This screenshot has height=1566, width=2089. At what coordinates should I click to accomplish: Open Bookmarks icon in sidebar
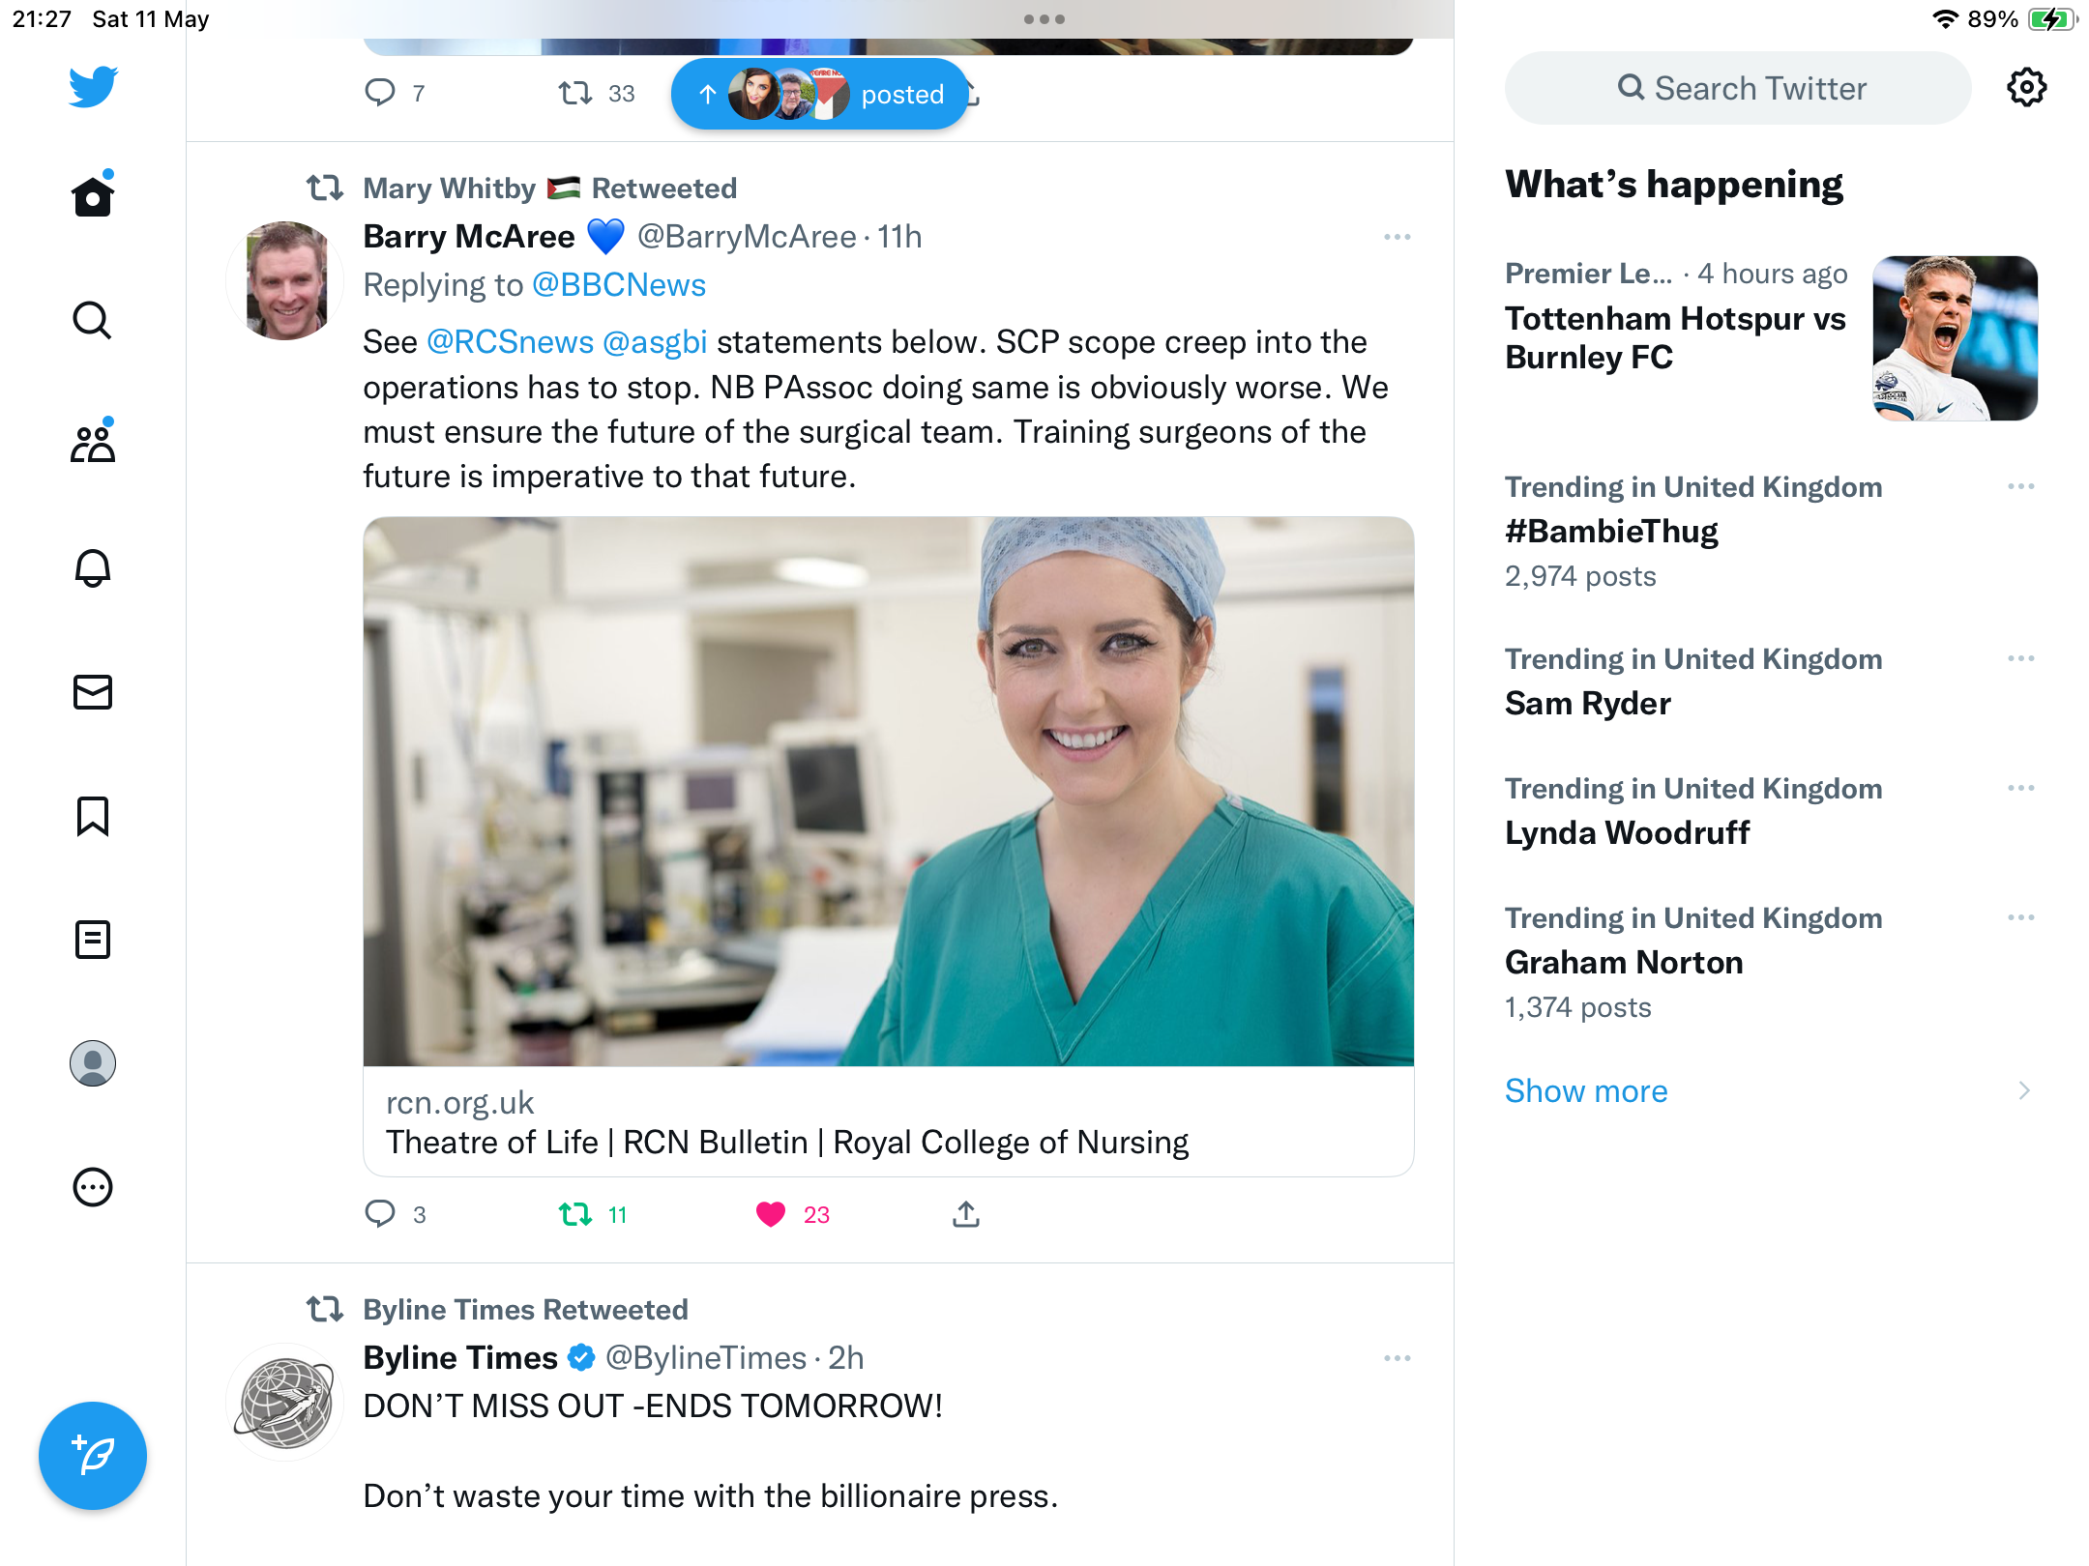coord(93,816)
